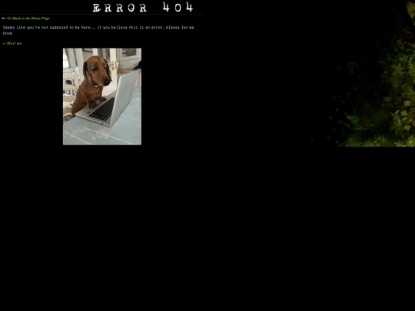Open the 'Go Back to the Home Page' link
Image resolution: width=415 pixels, height=311 pixels.
click(x=28, y=18)
